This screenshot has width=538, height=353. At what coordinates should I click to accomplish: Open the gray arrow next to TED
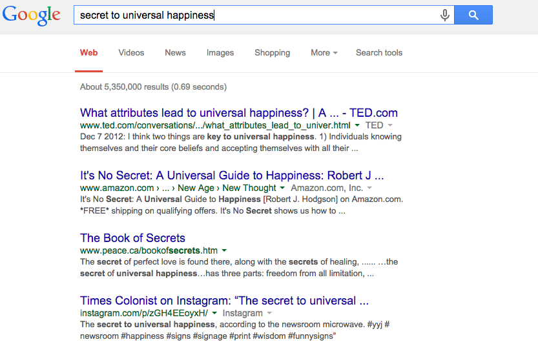[x=390, y=125]
